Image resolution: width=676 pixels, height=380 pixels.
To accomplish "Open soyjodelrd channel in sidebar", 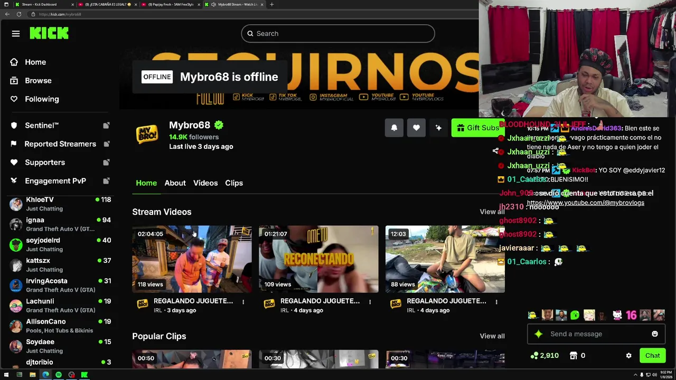I will tap(61, 245).
